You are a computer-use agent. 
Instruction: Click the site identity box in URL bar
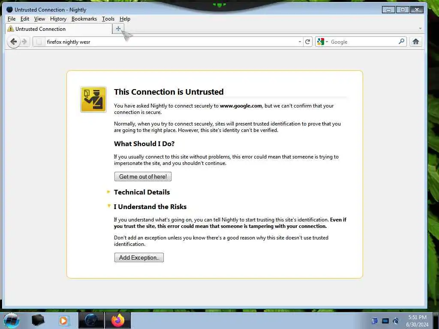(x=39, y=42)
